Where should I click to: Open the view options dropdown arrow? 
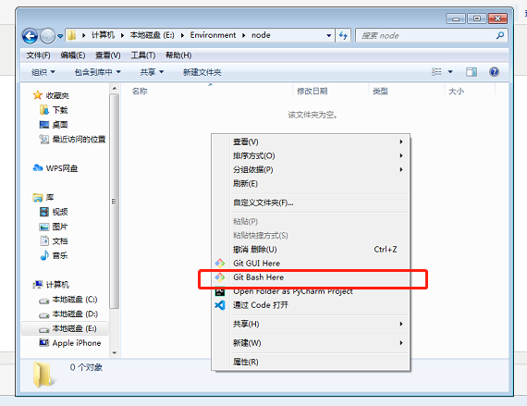[450, 71]
